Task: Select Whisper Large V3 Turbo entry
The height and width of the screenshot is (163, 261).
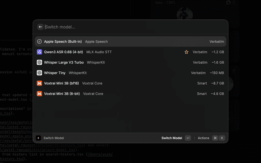Action: pos(122,62)
